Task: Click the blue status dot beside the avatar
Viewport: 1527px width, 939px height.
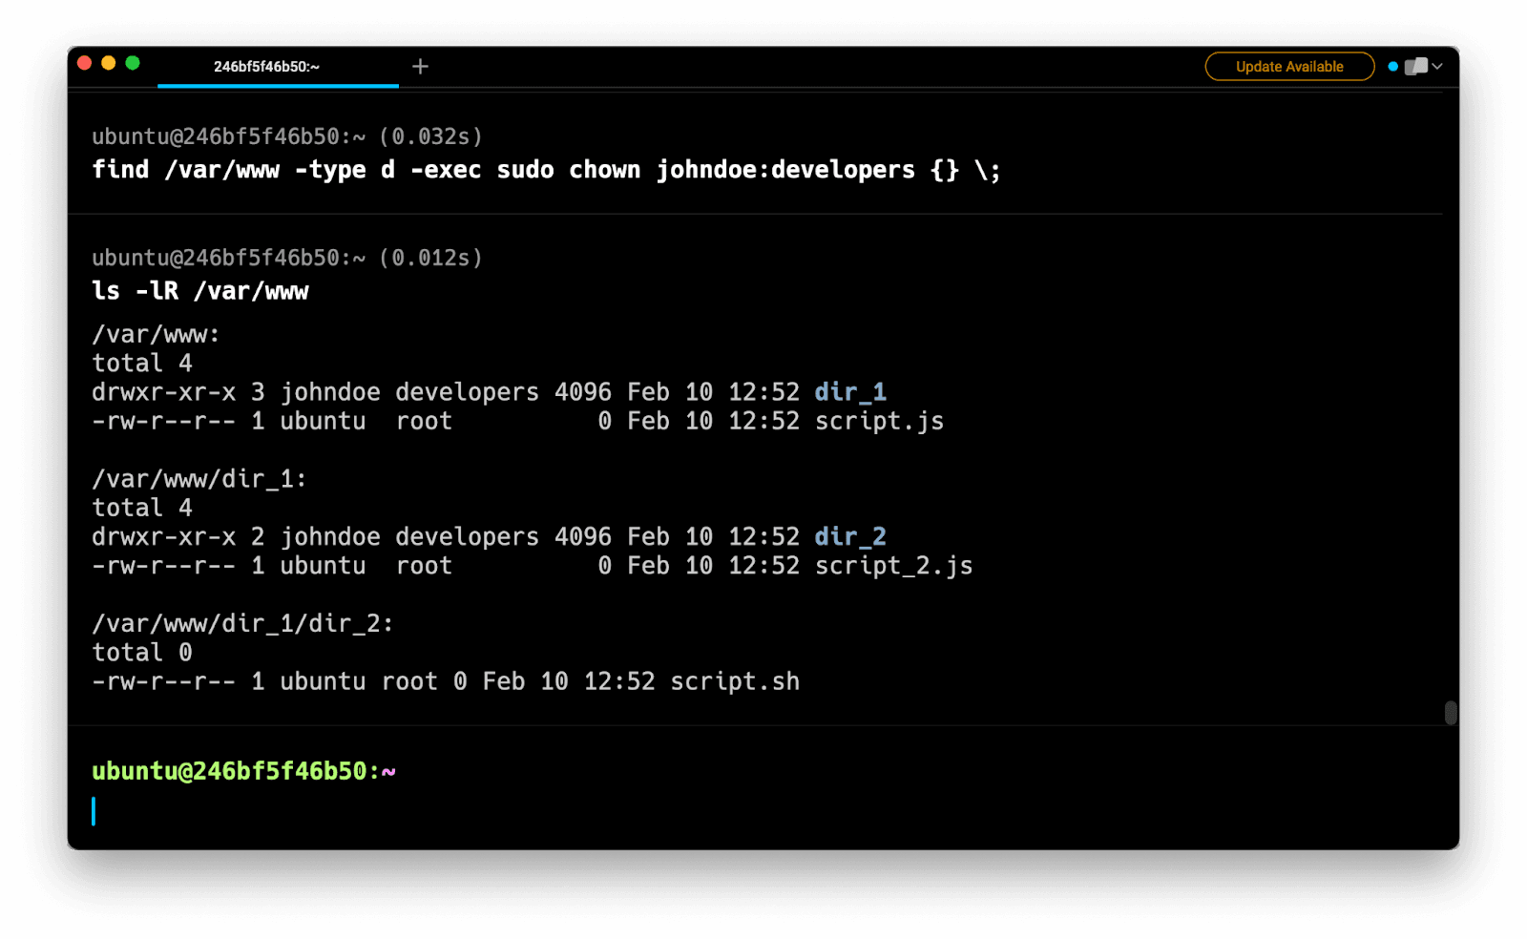Action: [1392, 67]
